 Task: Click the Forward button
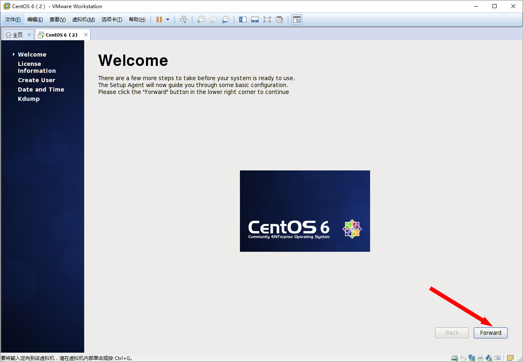490,333
